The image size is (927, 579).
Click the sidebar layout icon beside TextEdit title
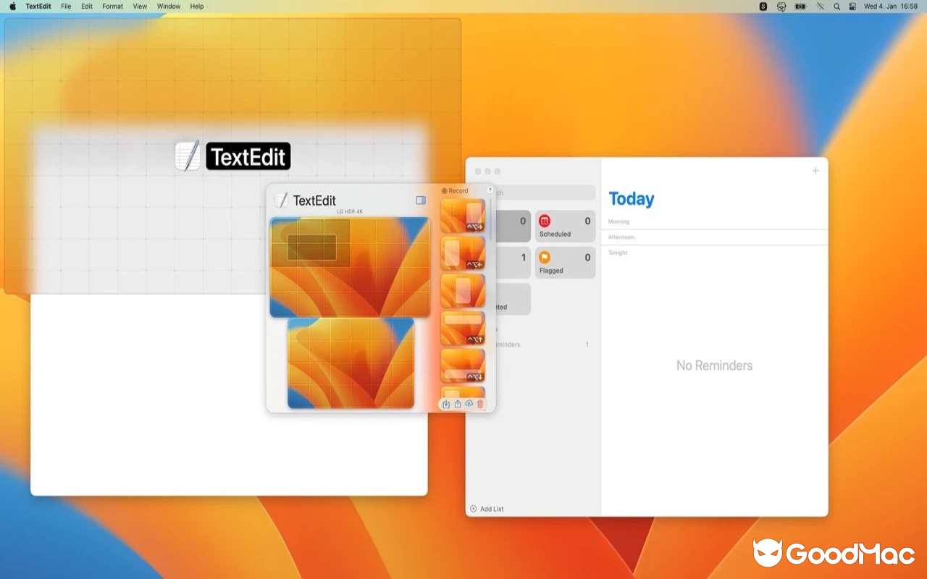pos(421,200)
